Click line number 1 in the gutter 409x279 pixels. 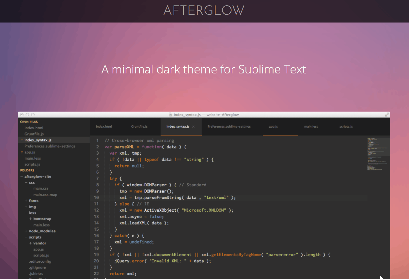(x=97, y=141)
